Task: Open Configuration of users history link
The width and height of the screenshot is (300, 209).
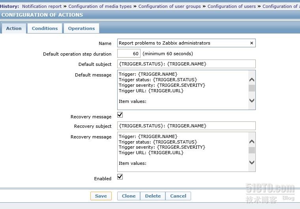Action: [231, 6]
